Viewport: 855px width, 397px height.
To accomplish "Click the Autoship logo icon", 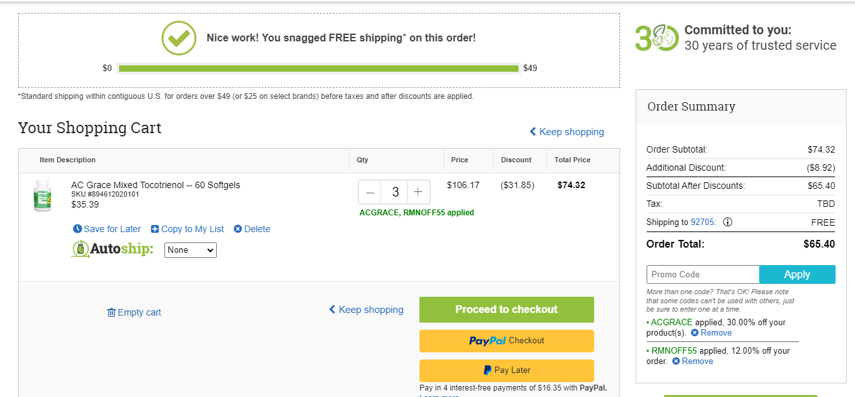I will click(x=80, y=250).
